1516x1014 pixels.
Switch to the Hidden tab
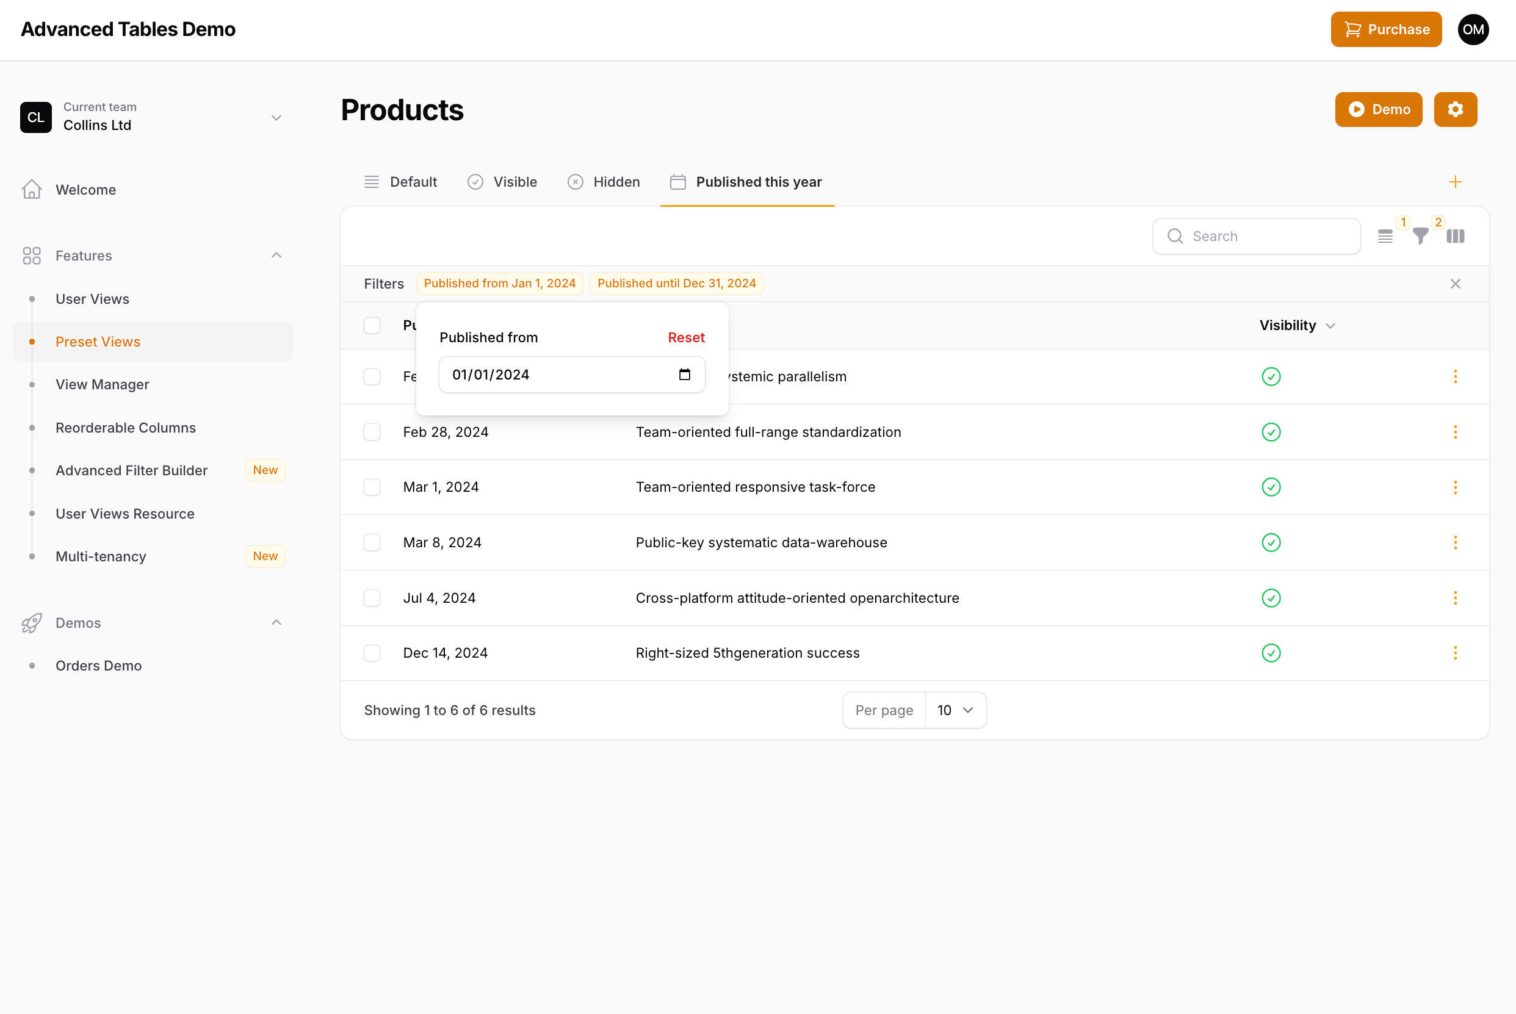coord(604,182)
